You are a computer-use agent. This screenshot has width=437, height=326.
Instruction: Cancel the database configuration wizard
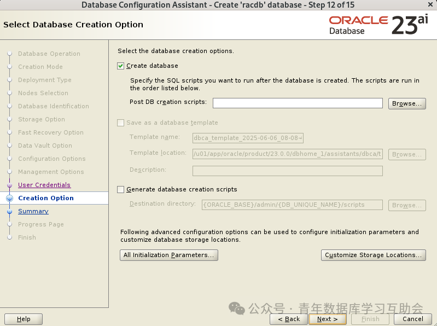413,319
